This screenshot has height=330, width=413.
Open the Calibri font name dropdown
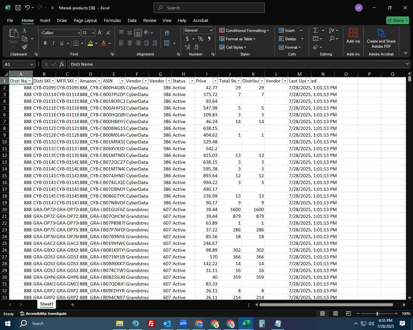78,33
